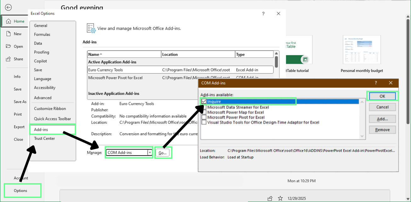This screenshot has width=411, height=202.
Task: Confirm with OK in COM Add-ins dialog
Action: pyautogui.click(x=382, y=96)
